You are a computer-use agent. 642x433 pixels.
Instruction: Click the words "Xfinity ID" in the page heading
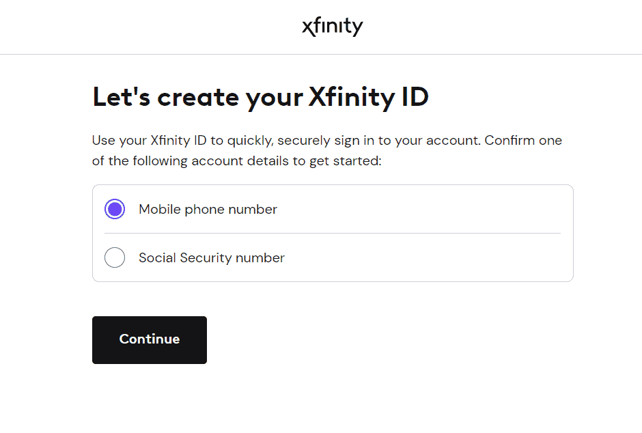tap(369, 98)
